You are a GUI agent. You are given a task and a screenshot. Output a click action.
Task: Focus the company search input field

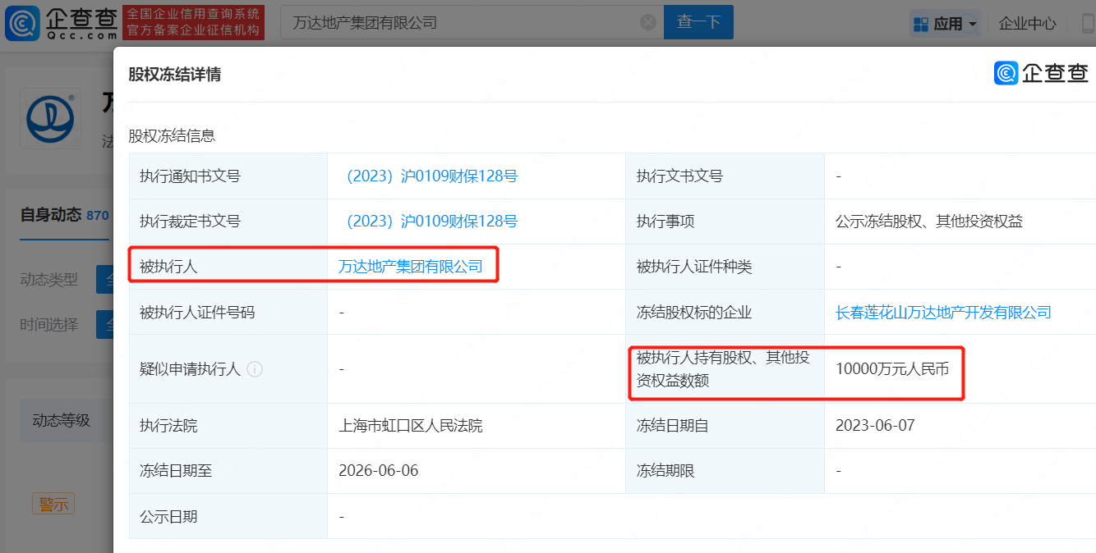click(x=472, y=23)
